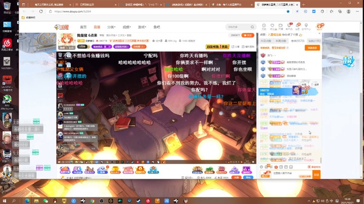Select the 贵宾(9570) tab

298,41
